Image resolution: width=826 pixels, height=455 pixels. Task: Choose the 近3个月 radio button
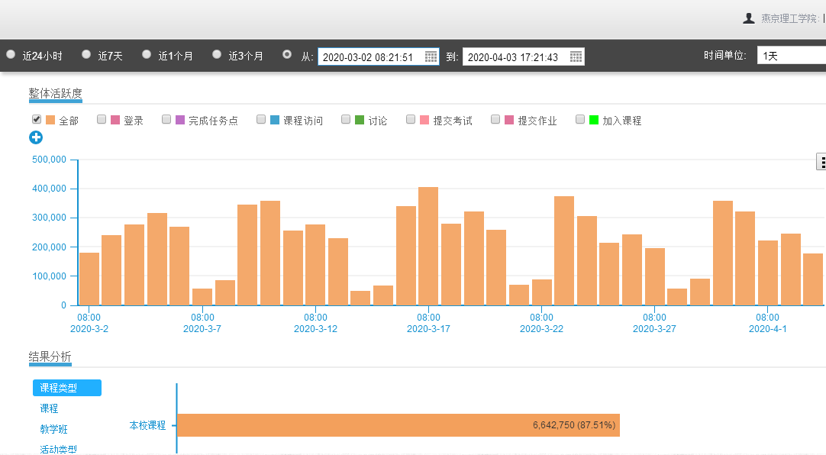point(217,55)
